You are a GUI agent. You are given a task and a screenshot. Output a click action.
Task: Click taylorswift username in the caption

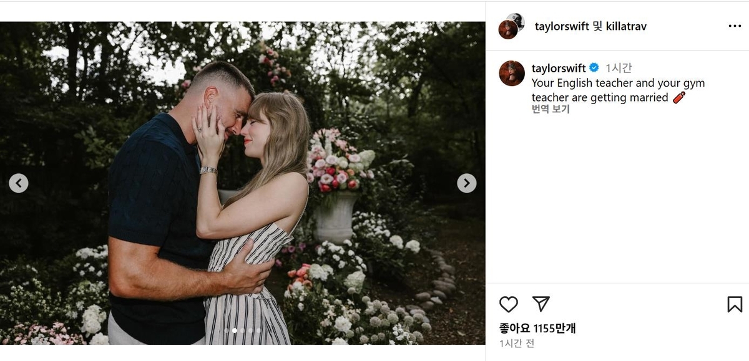[558, 68]
